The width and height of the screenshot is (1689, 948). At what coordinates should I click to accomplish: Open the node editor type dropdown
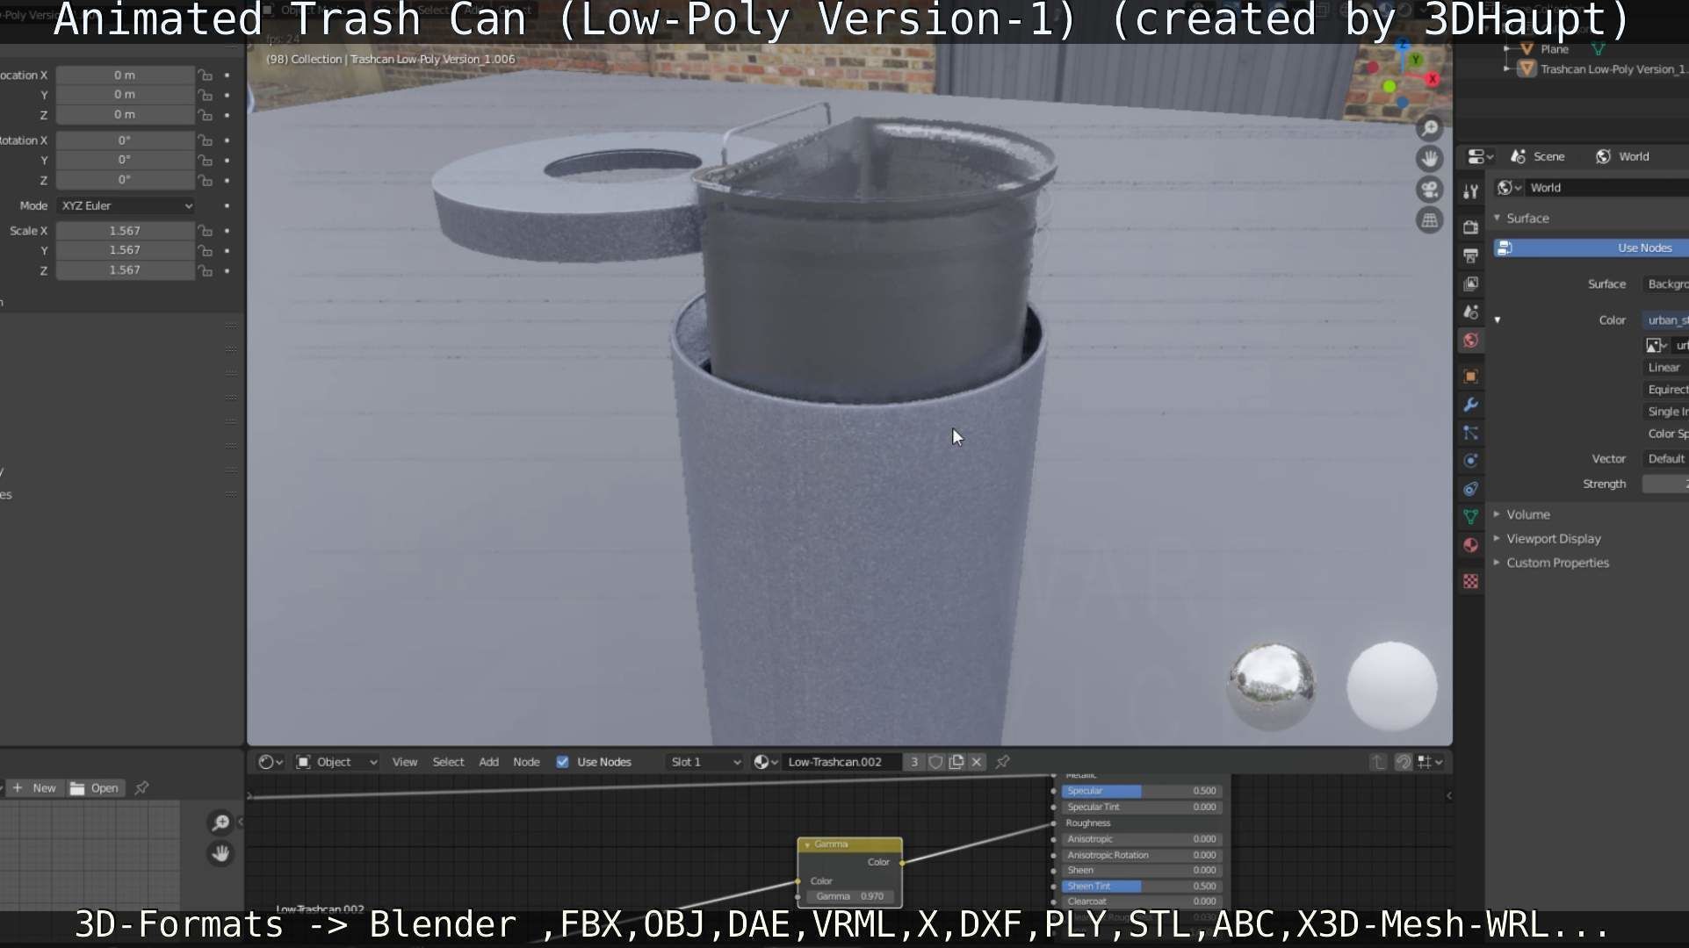(x=271, y=762)
